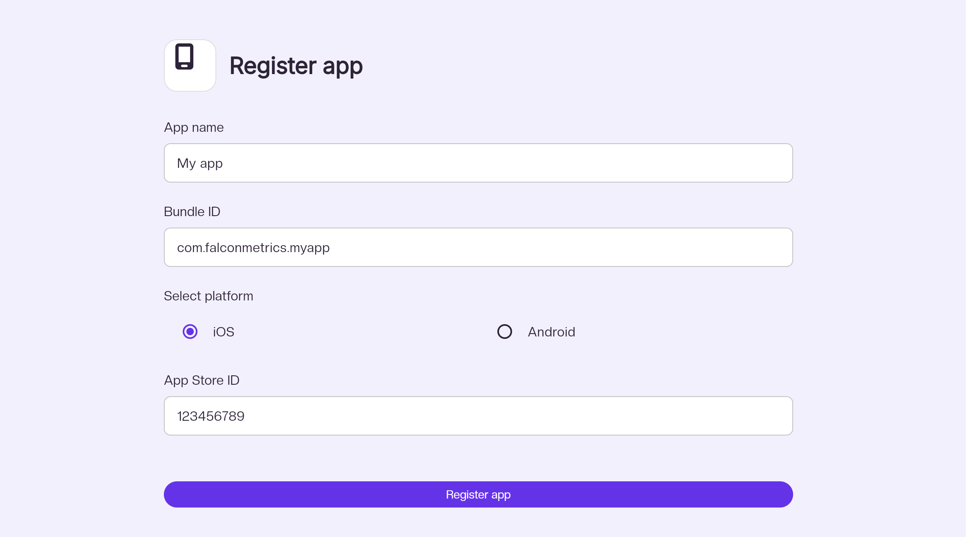Screen dimensions: 966x537
Task: Click the 'My app' text in the field
Action: click(x=200, y=163)
